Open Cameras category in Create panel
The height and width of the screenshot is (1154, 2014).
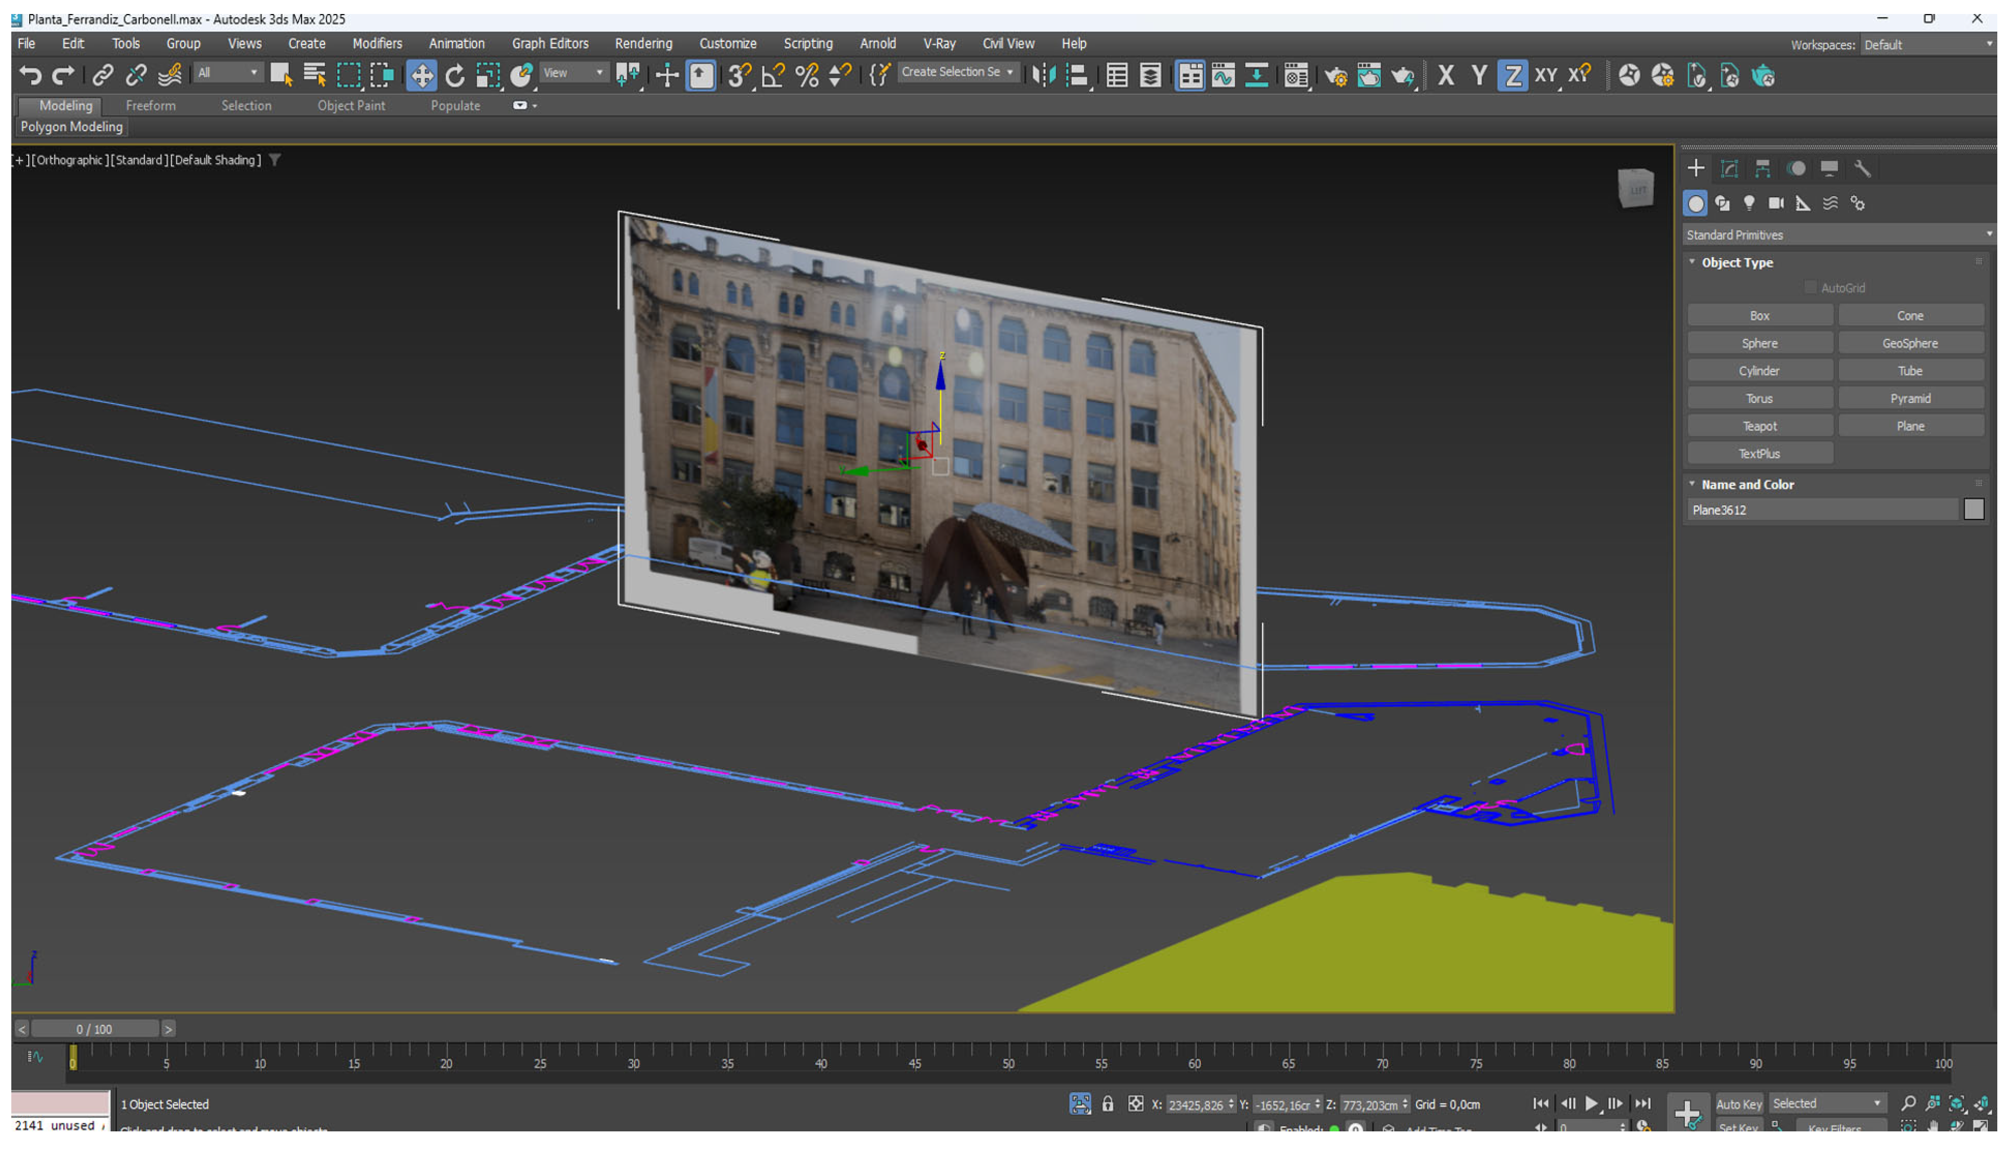(x=1776, y=204)
